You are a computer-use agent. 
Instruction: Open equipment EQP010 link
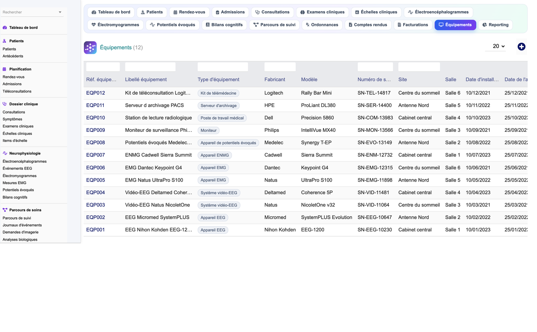pos(96,118)
